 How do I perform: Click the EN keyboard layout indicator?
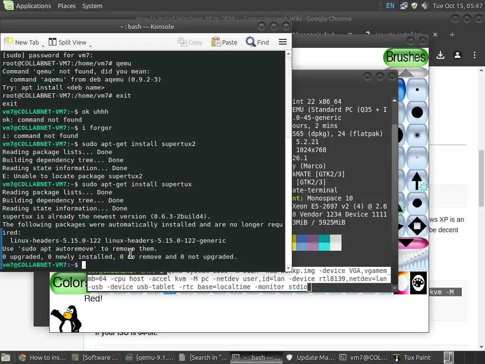(390, 6)
